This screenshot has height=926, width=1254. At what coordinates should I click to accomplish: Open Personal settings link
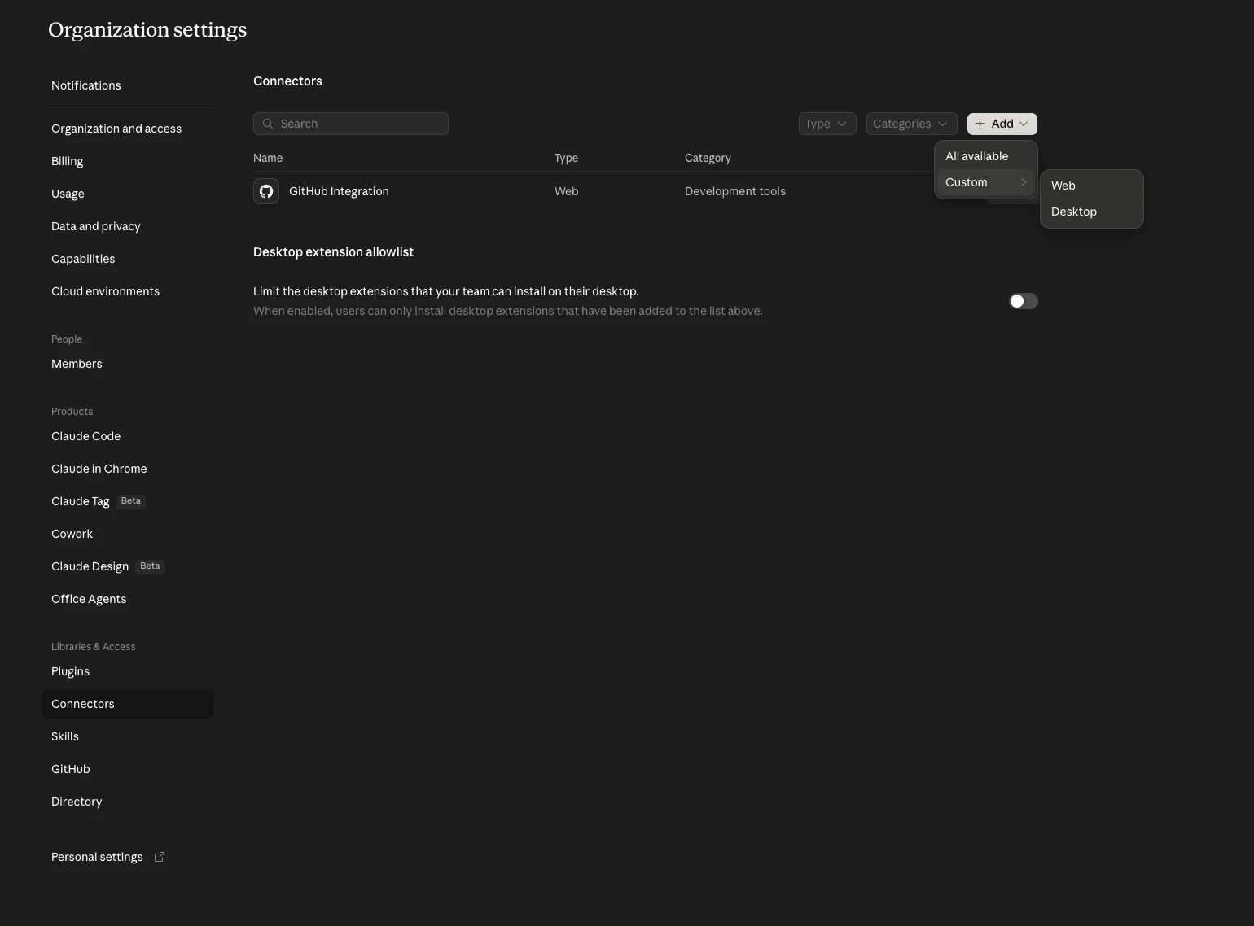pos(128,857)
